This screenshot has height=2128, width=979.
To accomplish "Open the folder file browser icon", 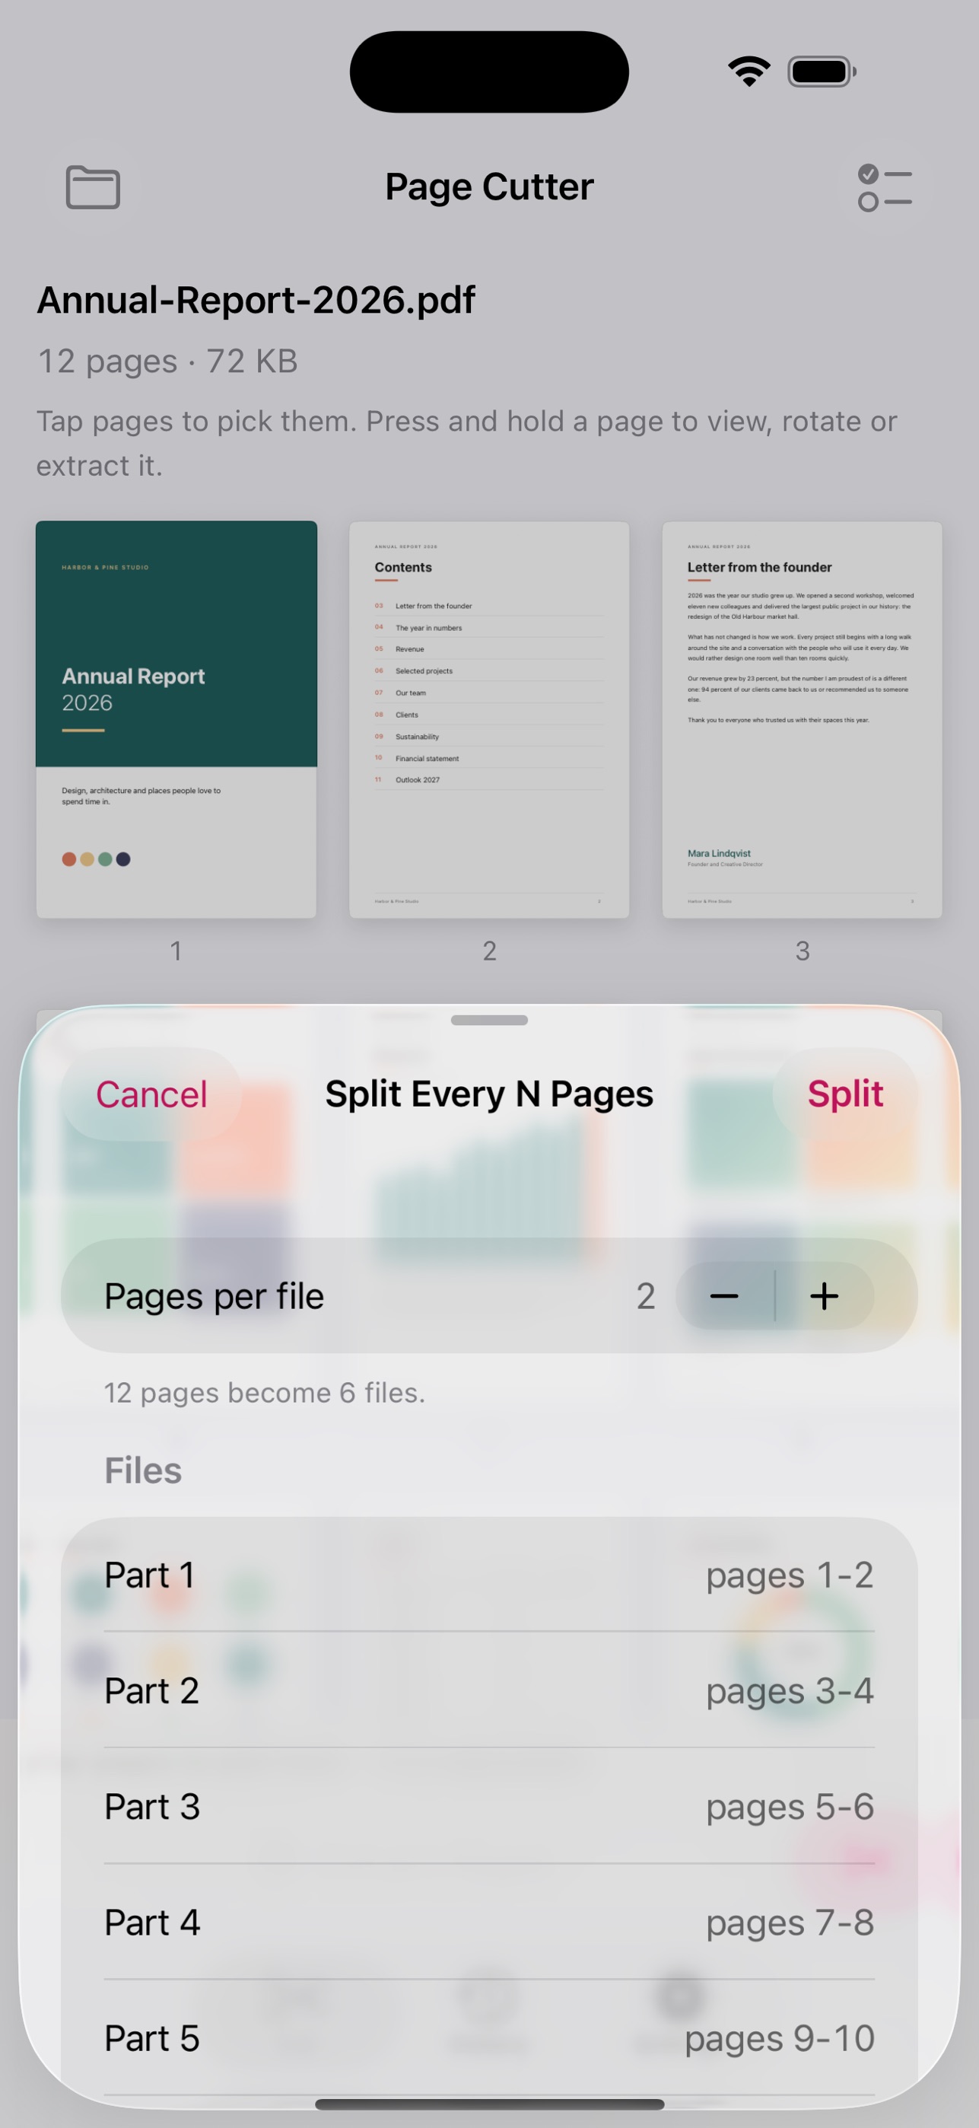I will [x=94, y=187].
